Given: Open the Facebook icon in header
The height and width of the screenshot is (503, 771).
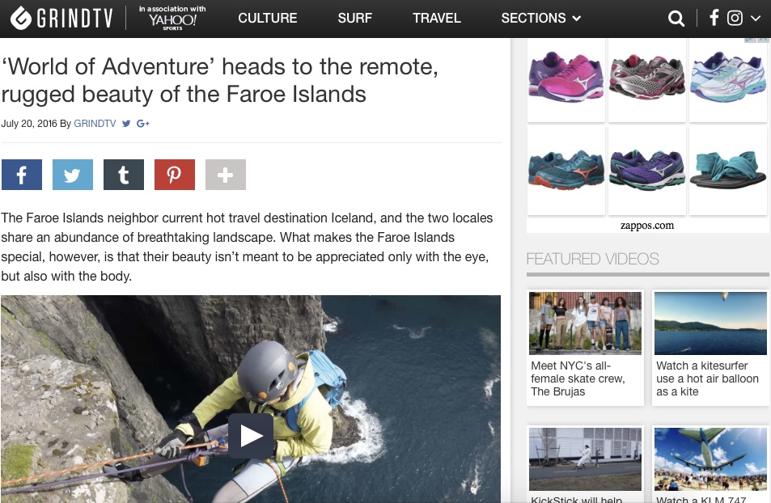Looking at the screenshot, I should (x=714, y=18).
